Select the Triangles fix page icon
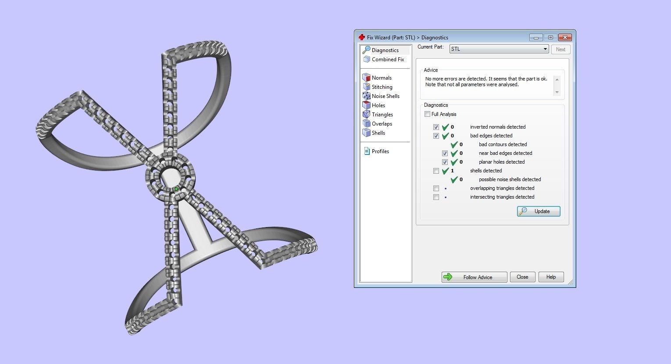Screen dimensions: 671x364 (x=366, y=114)
